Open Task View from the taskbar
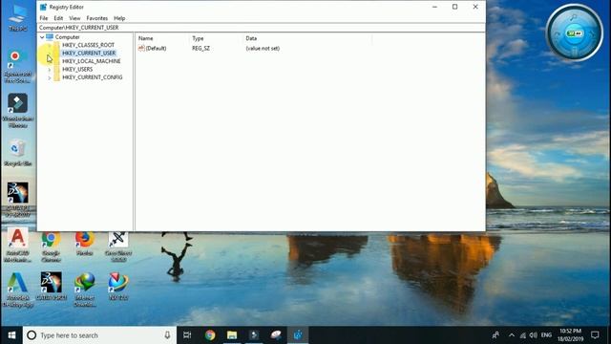 (187, 335)
